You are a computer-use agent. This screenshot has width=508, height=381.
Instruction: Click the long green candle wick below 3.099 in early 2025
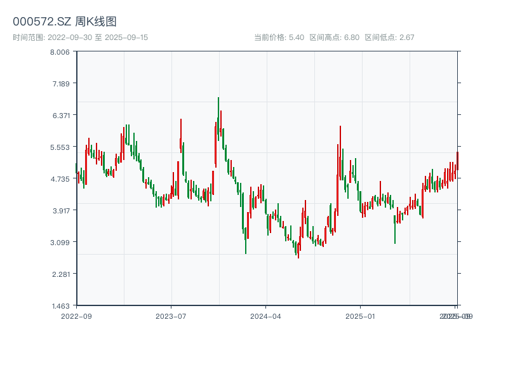pos(395,229)
